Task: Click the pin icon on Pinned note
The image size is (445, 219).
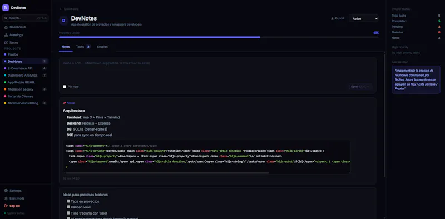Action: coord(65,103)
